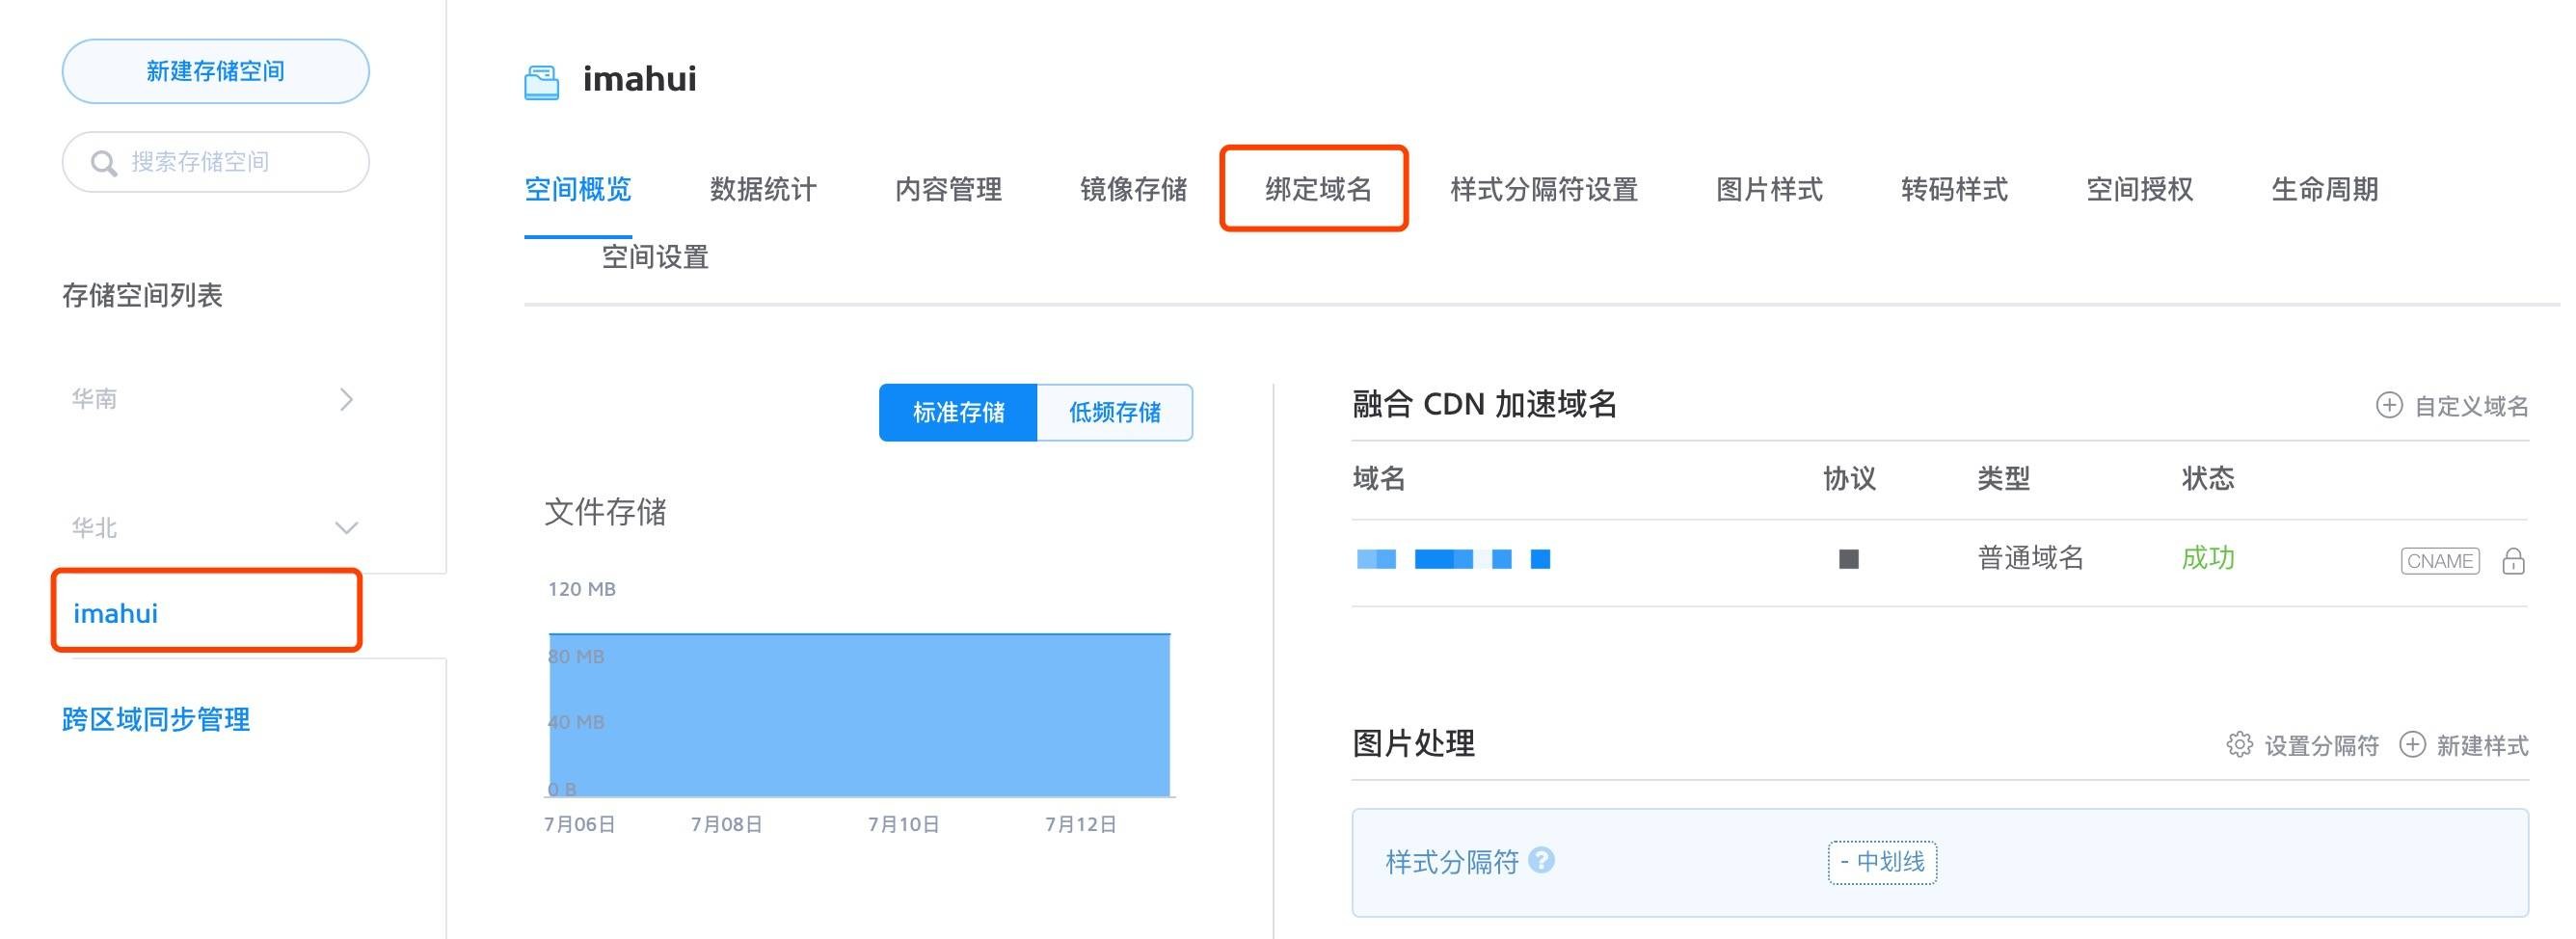2576x939 pixels.
Task: Click the gear icon for 设置分隔符
Action: point(2239,745)
